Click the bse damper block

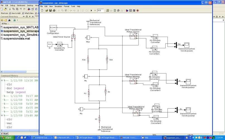107,59
